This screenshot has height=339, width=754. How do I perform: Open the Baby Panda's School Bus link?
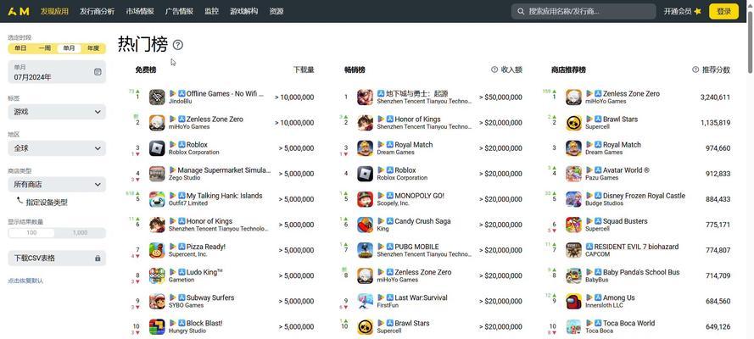click(x=641, y=272)
